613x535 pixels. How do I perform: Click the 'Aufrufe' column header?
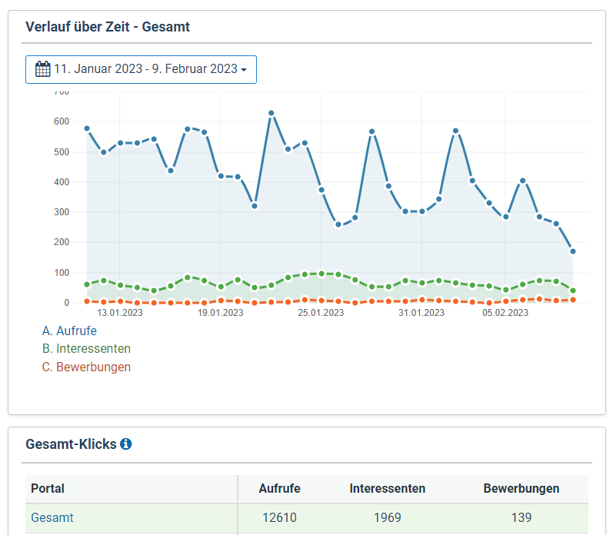(279, 488)
